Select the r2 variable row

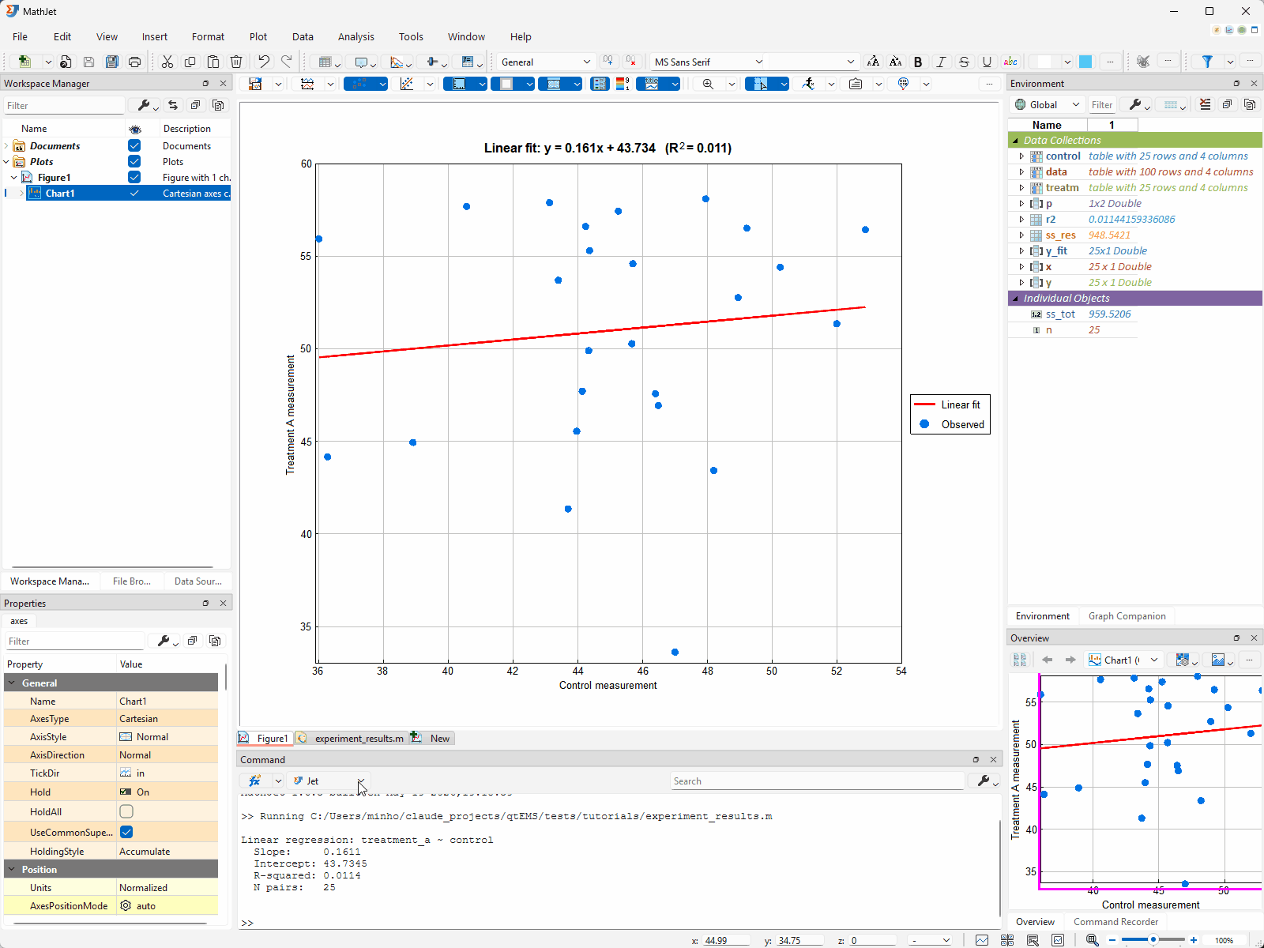coord(1135,219)
